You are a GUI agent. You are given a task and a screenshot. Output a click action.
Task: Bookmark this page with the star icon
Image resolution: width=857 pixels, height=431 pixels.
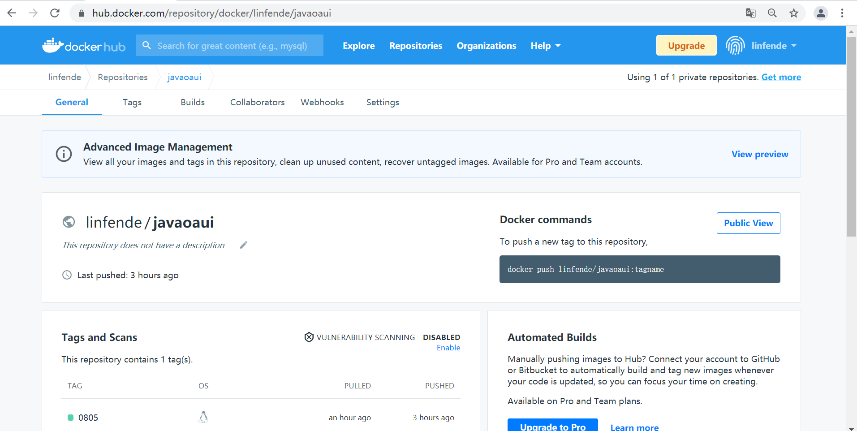(794, 13)
